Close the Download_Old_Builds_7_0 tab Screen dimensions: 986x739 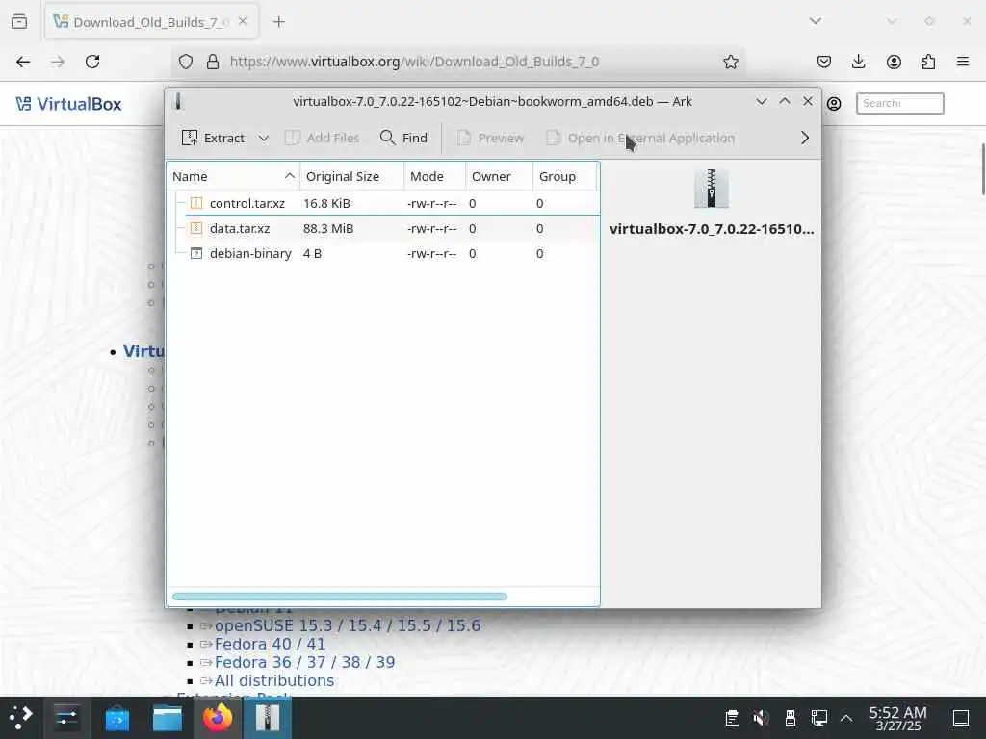243,21
